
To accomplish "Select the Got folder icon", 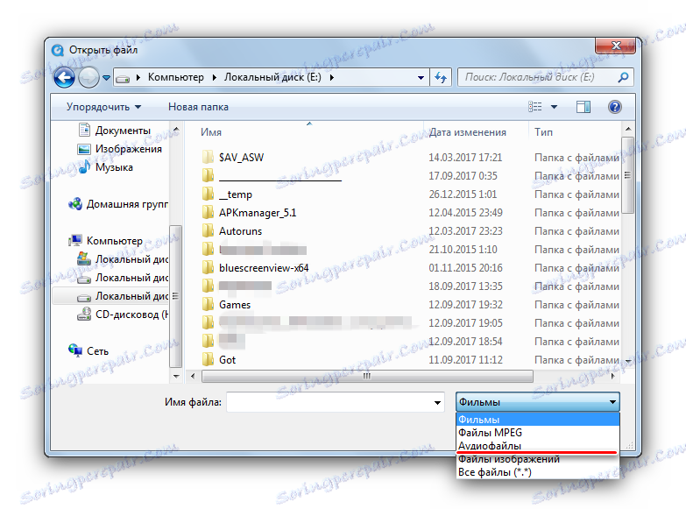I will 209,359.
